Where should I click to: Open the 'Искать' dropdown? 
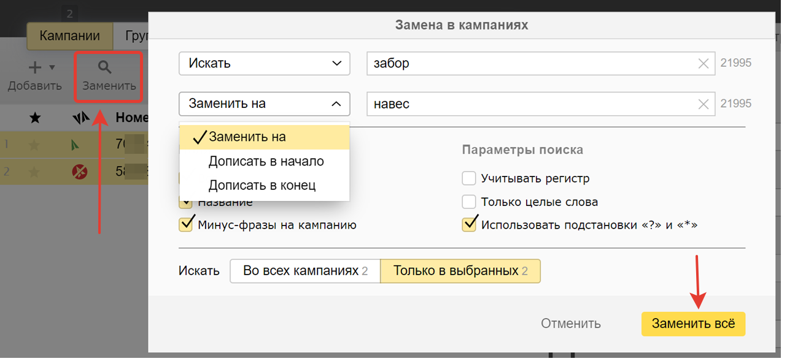click(x=264, y=64)
